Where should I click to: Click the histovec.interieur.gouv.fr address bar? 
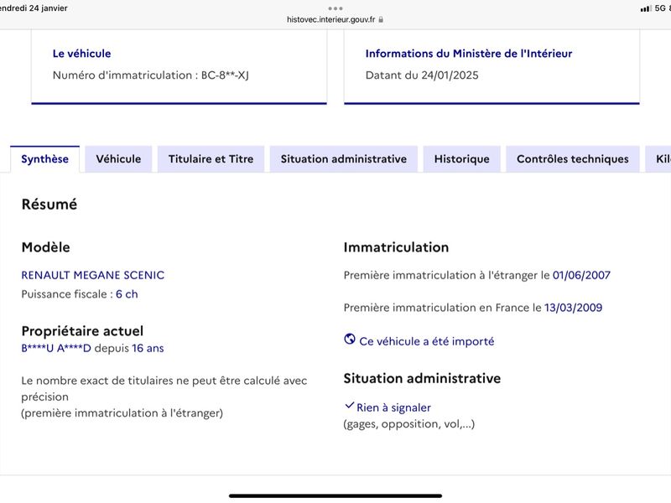pos(335,19)
